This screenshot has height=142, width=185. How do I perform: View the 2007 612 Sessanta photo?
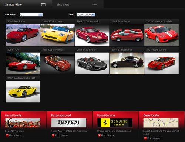(x=127, y=63)
